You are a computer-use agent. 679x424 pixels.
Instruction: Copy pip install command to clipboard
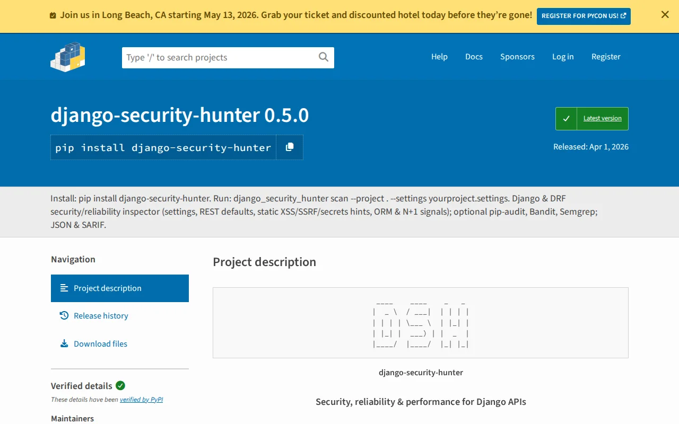[290, 147]
